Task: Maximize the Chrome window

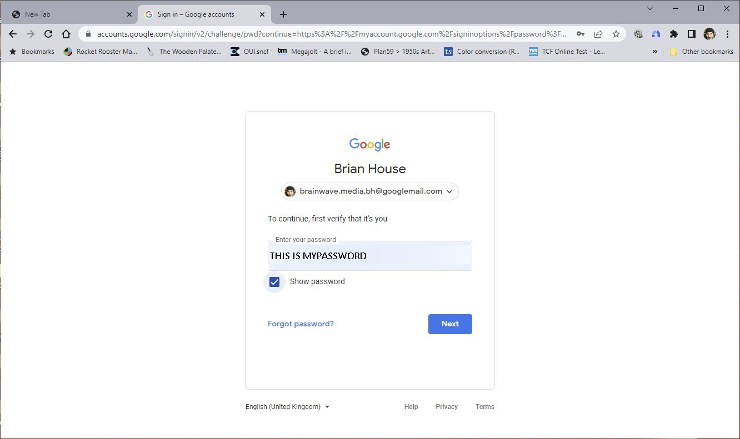Action: tap(701, 8)
